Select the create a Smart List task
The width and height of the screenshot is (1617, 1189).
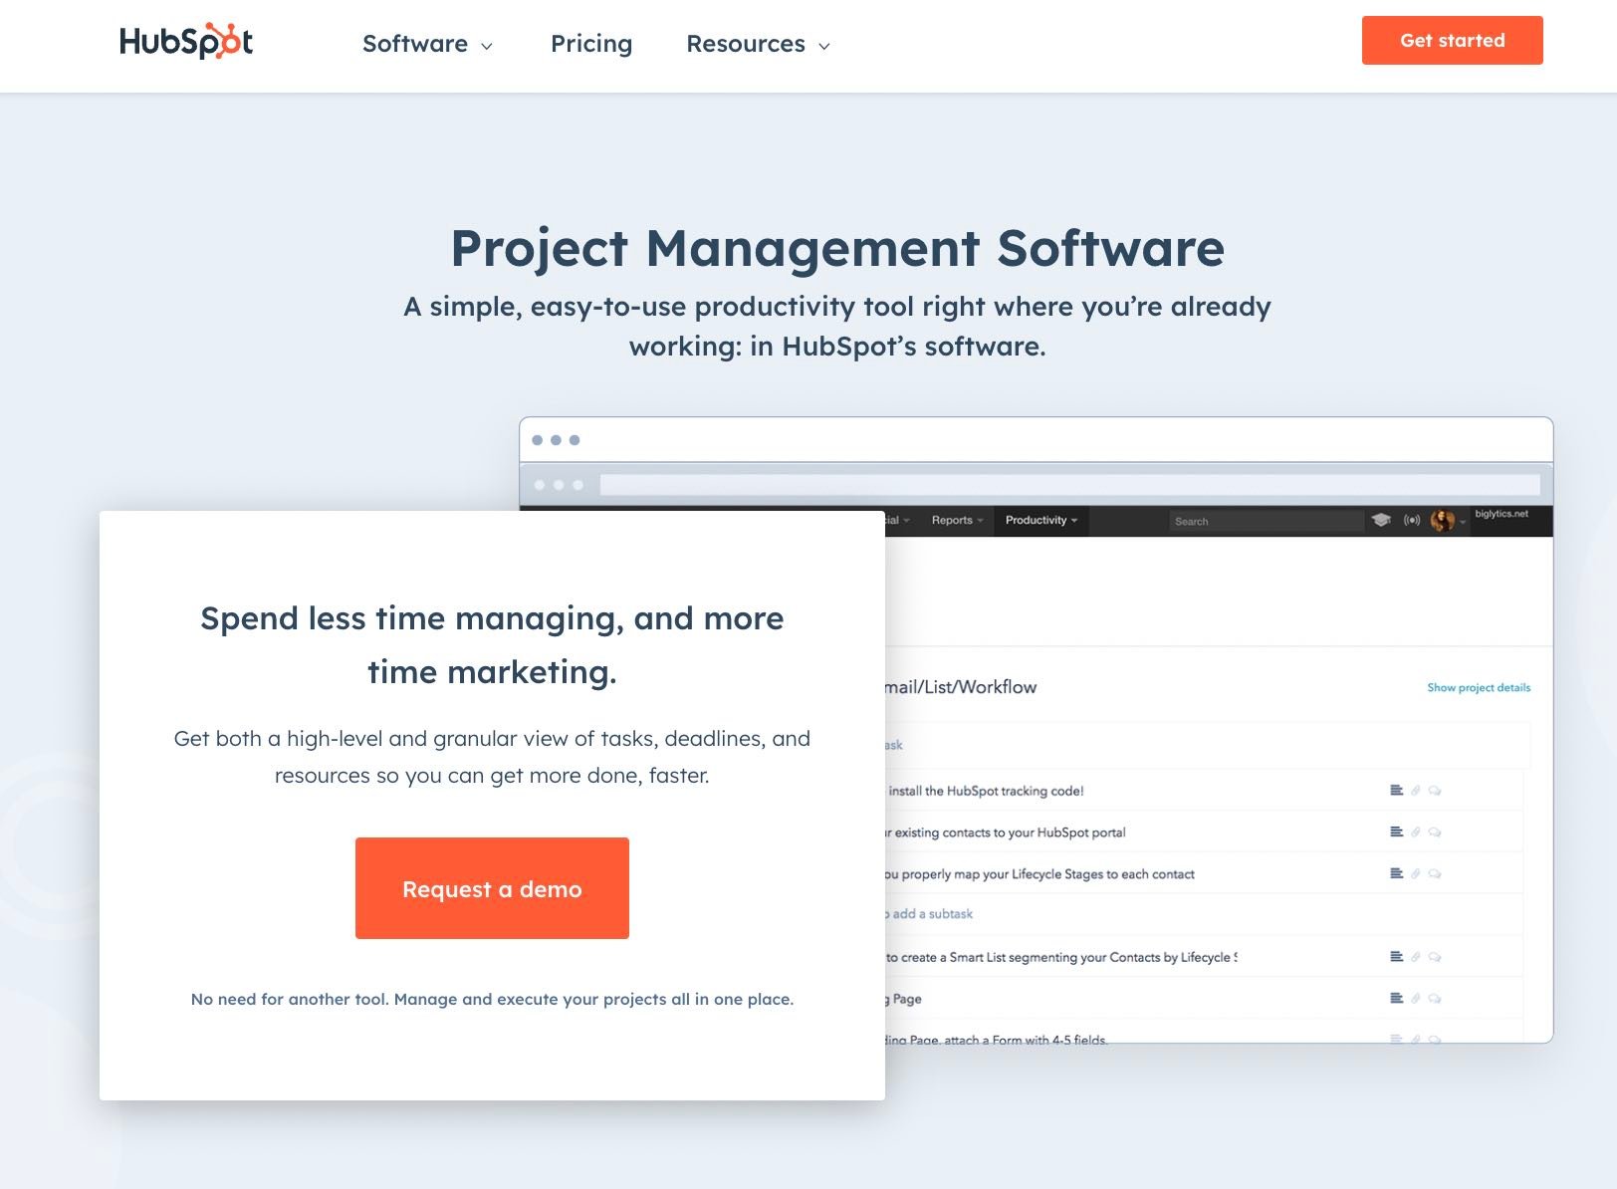(1061, 957)
